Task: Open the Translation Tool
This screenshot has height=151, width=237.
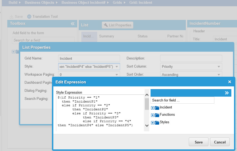Action: (x=43, y=16)
